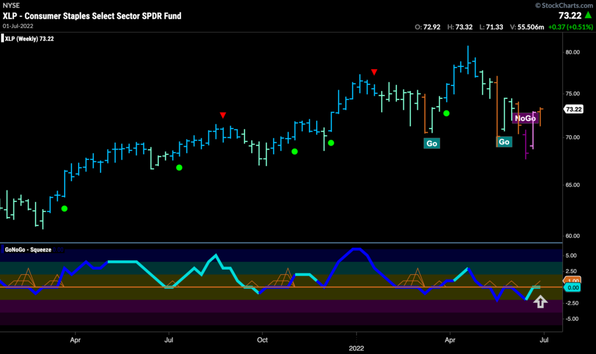This screenshot has width=596, height=354.
Task: Click the Oct label on the time axis
Action: (262, 339)
